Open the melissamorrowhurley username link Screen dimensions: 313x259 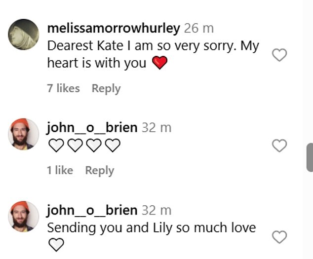[113, 29]
